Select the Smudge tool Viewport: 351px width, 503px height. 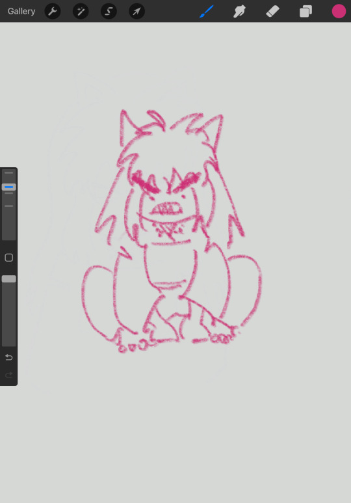click(239, 11)
